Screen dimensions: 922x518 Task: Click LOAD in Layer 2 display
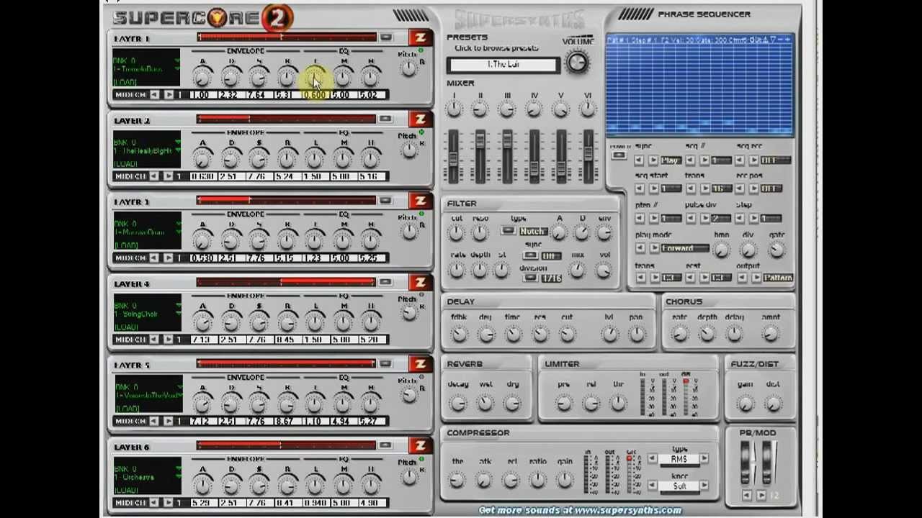[126, 163]
